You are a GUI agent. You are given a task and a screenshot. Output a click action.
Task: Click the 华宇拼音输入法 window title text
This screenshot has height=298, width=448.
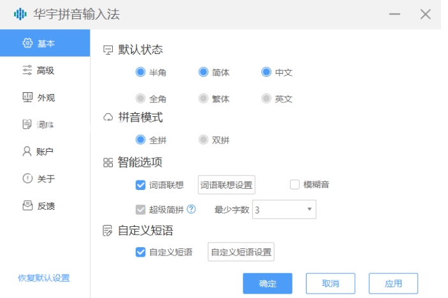pos(76,14)
